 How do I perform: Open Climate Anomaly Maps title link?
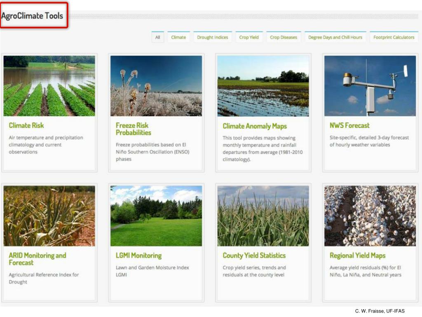click(255, 126)
